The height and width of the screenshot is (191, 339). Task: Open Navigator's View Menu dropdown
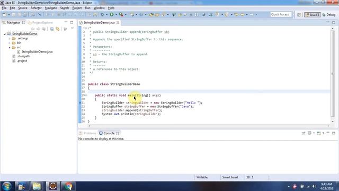coord(73,29)
